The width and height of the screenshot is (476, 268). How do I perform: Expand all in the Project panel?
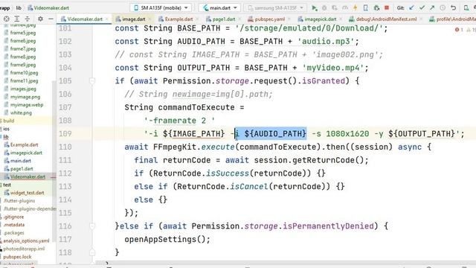17,19
